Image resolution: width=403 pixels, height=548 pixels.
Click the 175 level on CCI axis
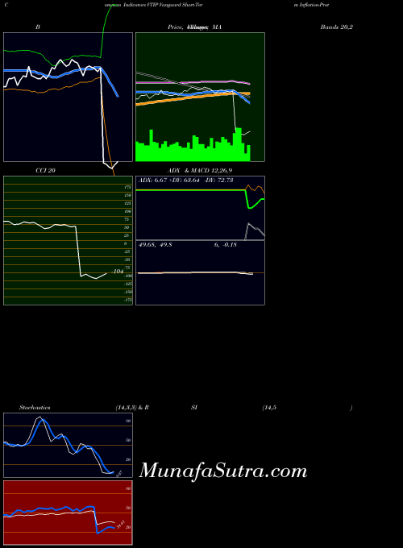(127, 187)
